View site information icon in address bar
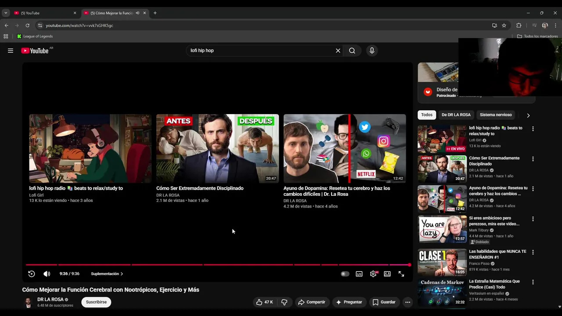The image size is (562, 316). point(40,25)
